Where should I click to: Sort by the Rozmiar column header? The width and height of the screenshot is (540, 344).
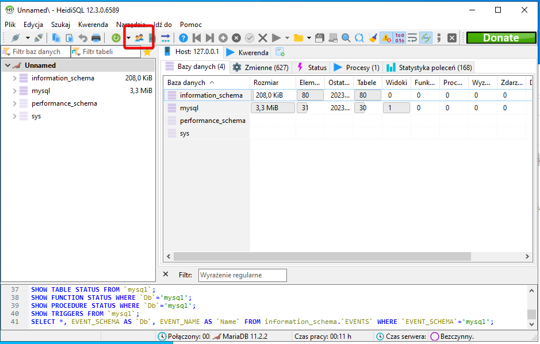point(266,83)
